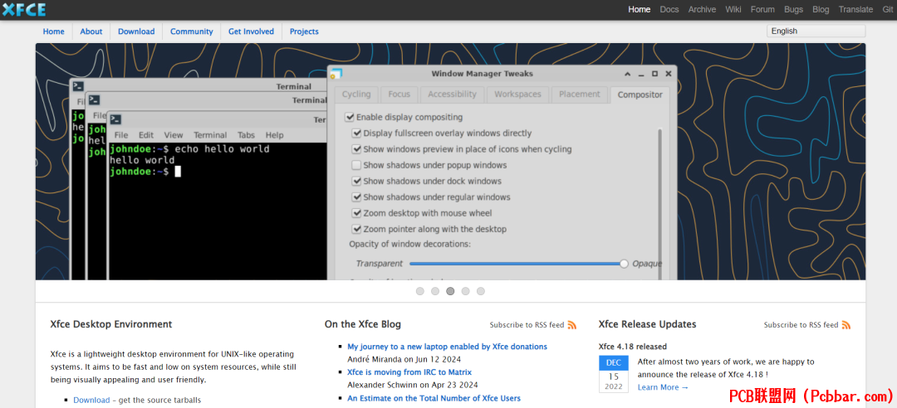Select the second carousel dot
The height and width of the screenshot is (408, 897).
point(434,291)
